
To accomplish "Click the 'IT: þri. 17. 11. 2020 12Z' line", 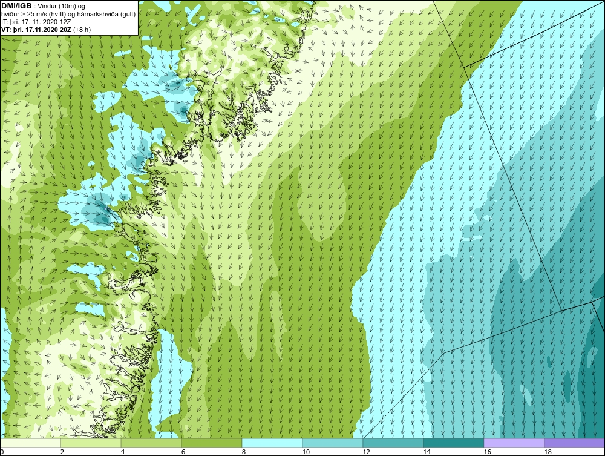I will pyautogui.click(x=36, y=22).
